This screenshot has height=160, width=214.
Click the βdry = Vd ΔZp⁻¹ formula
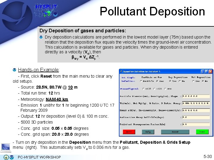(x=86, y=57)
